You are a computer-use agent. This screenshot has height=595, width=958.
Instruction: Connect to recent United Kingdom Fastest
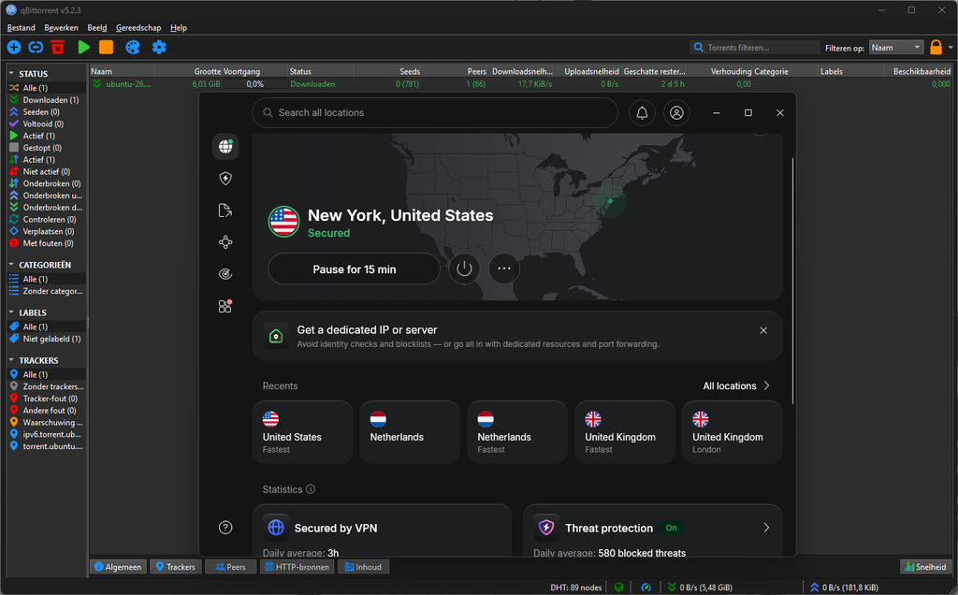pyautogui.click(x=624, y=432)
